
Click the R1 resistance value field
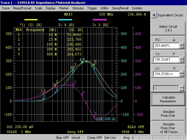[166, 45]
